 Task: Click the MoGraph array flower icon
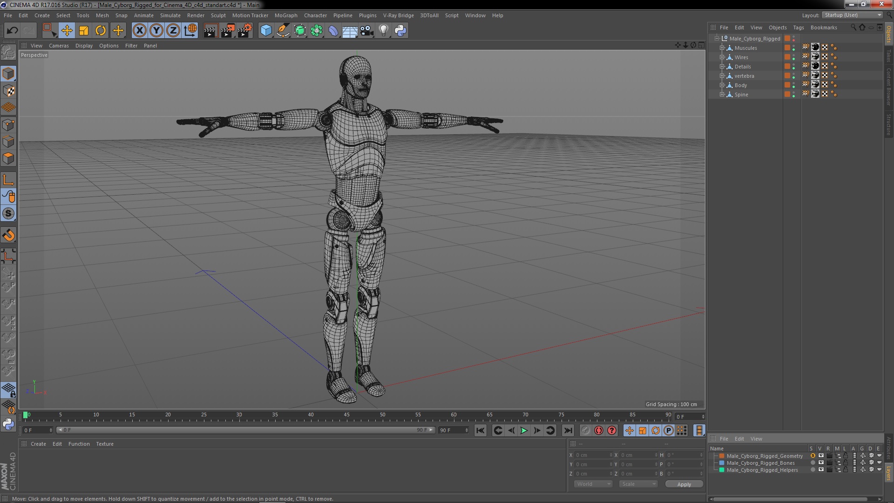(x=317, y=31)
